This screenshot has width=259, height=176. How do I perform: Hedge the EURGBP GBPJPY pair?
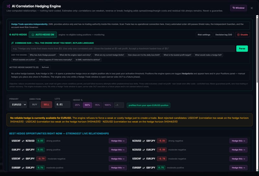click(238, 168)
